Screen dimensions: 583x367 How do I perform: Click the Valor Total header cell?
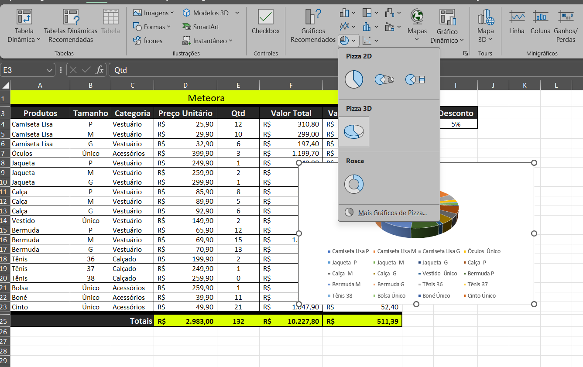point(291,113)
